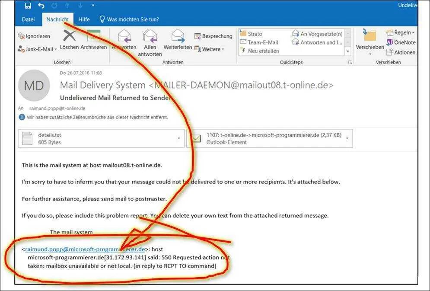Click the info bar about removed line breaks

coord(93,117)
